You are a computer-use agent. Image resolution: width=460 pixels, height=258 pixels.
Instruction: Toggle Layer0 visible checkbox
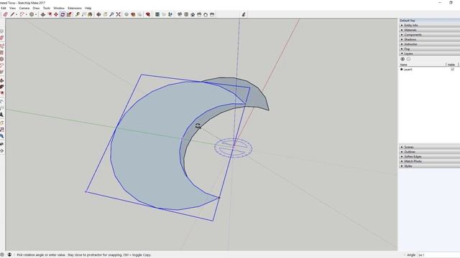pos(452,70)
